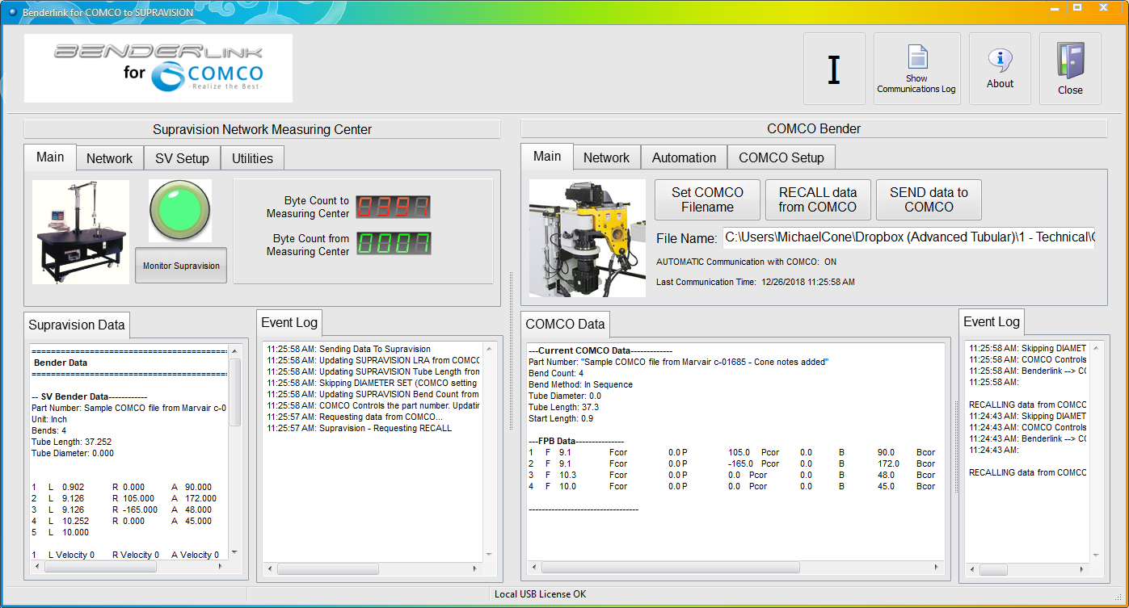1129x608 pixels.
Task: Toggle the Monitor Supravision button
Action: [181, 266]
